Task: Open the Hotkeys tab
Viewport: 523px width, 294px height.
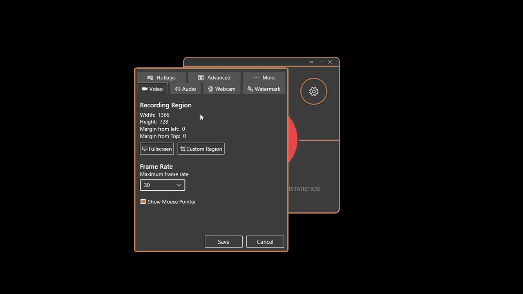Action: tap(161, 77)
